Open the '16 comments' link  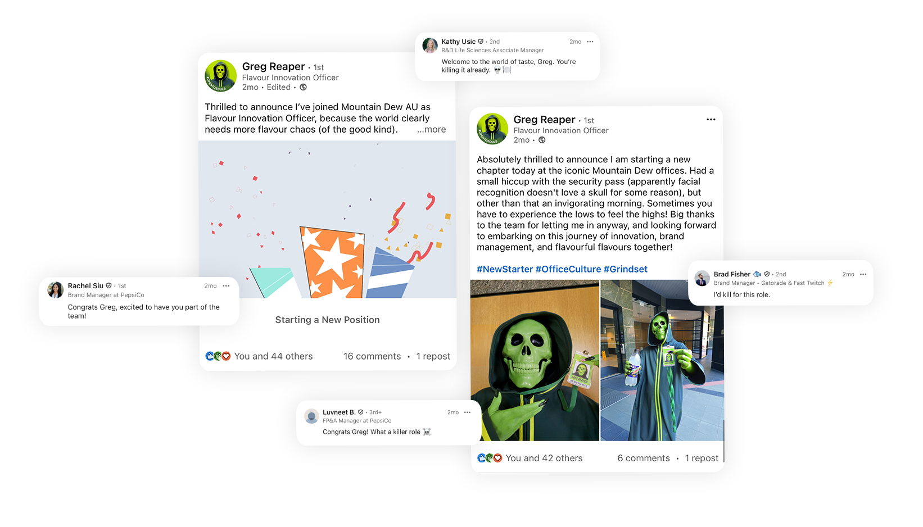point(372,356)
